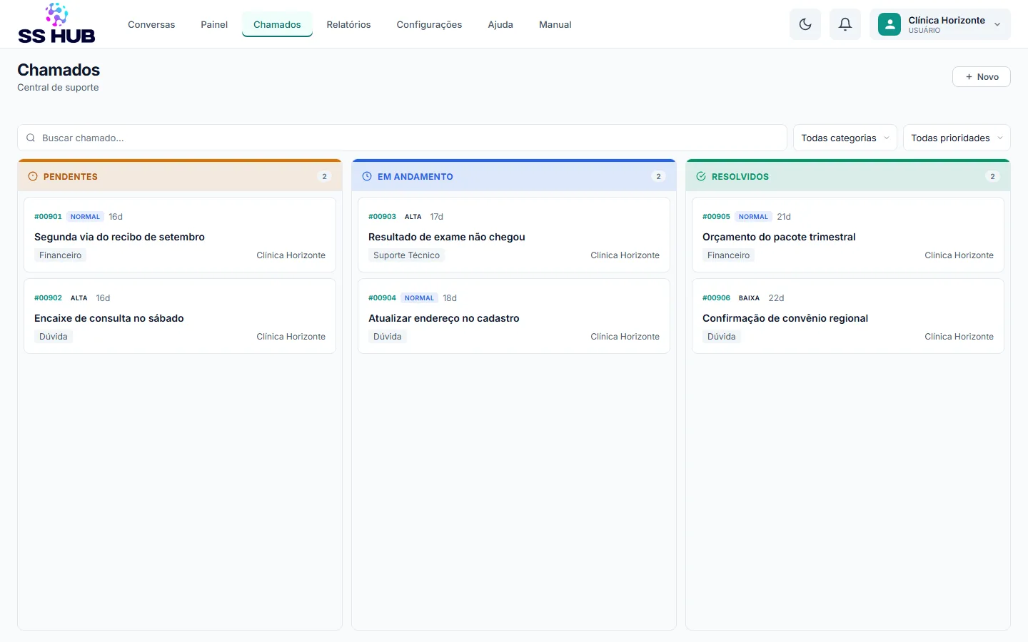Go to the Conversas tab
The height and width of the screenshot is (642, 1028).
(151, 24)
